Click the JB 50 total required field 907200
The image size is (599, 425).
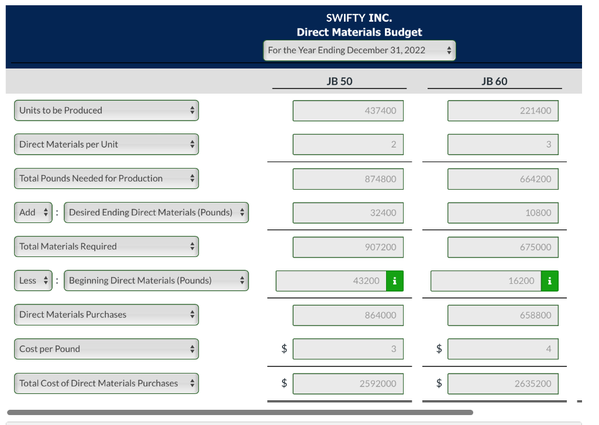point(348,247)
